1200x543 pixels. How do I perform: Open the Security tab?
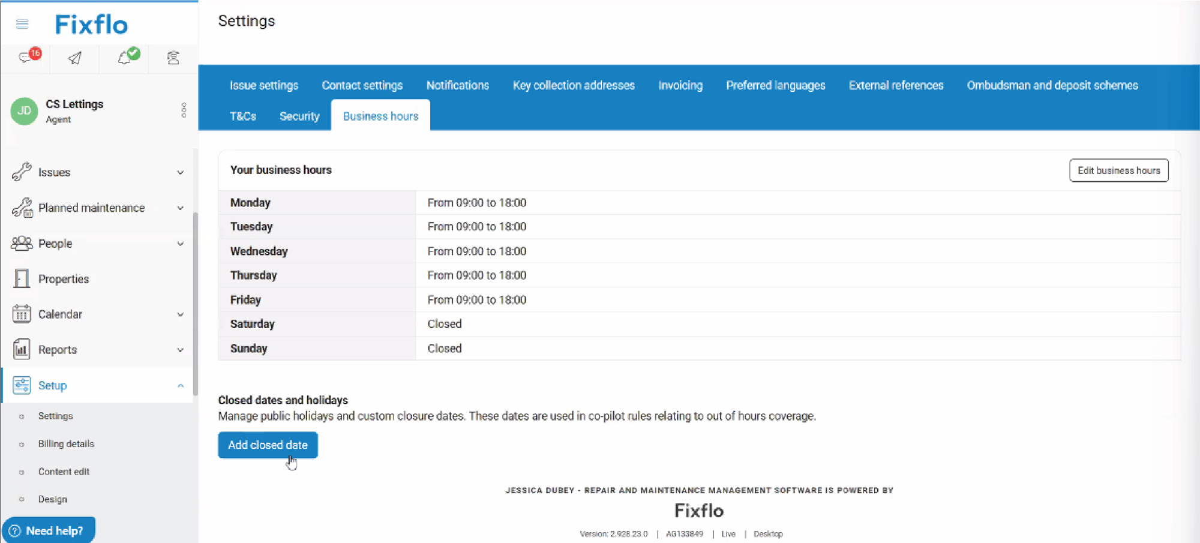tap(299, 116)
